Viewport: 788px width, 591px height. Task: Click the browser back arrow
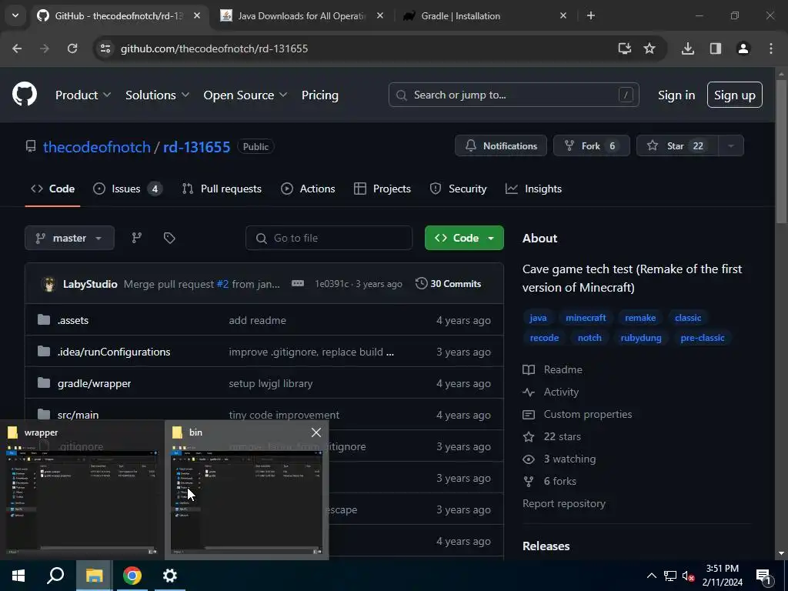pos(17,48)
